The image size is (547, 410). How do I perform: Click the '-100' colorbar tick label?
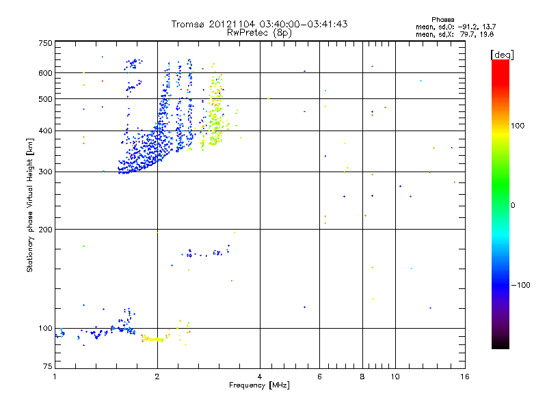click(520, 285)
